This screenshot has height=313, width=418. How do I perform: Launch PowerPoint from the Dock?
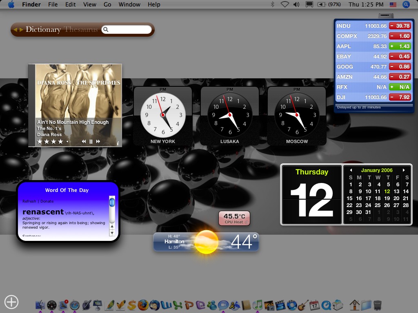(189, 305)
